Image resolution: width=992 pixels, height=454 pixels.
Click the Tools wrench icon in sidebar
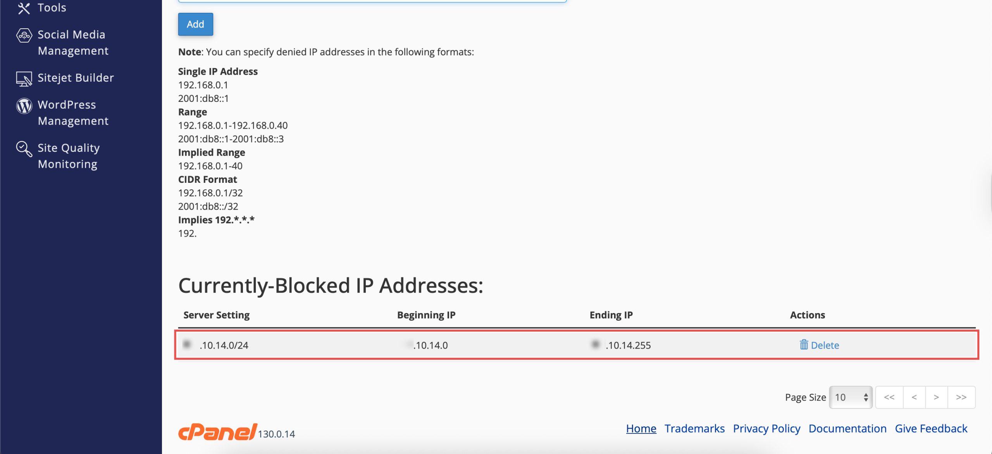pyautogui.click(x=24, y=8)
